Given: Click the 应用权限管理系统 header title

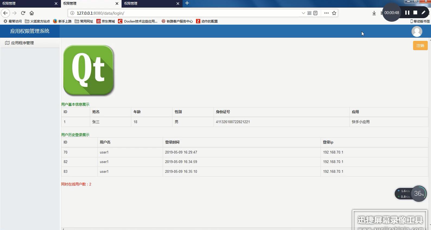Looking at the screenshot, I should [x=30, y=31].
